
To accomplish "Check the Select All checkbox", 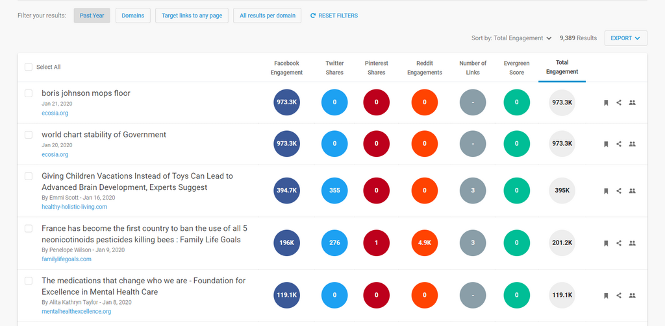I will (x=29, y=67).
